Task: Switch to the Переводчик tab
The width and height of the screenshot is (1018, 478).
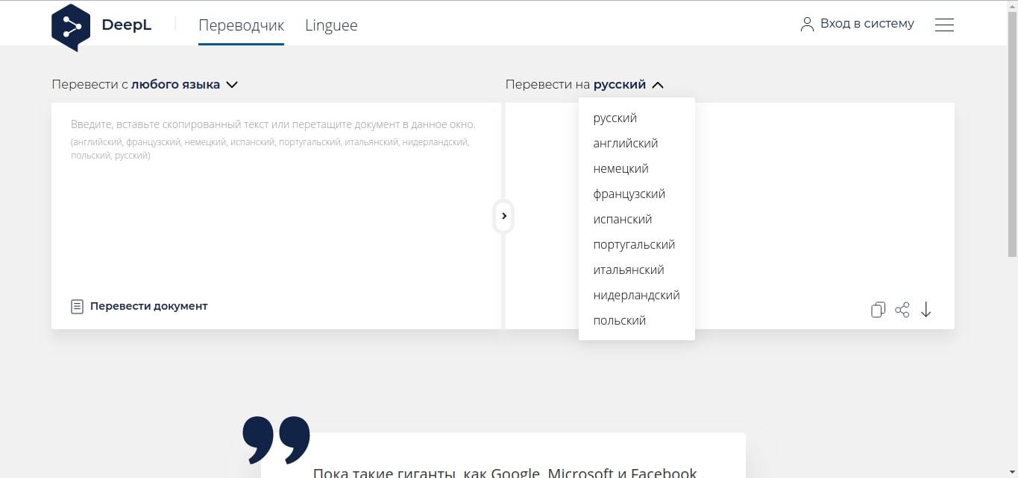Action: coord(241,25)
